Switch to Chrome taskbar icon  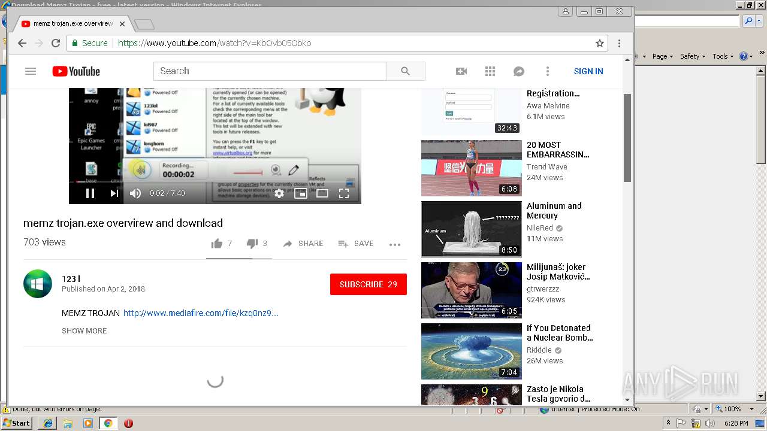108,423
